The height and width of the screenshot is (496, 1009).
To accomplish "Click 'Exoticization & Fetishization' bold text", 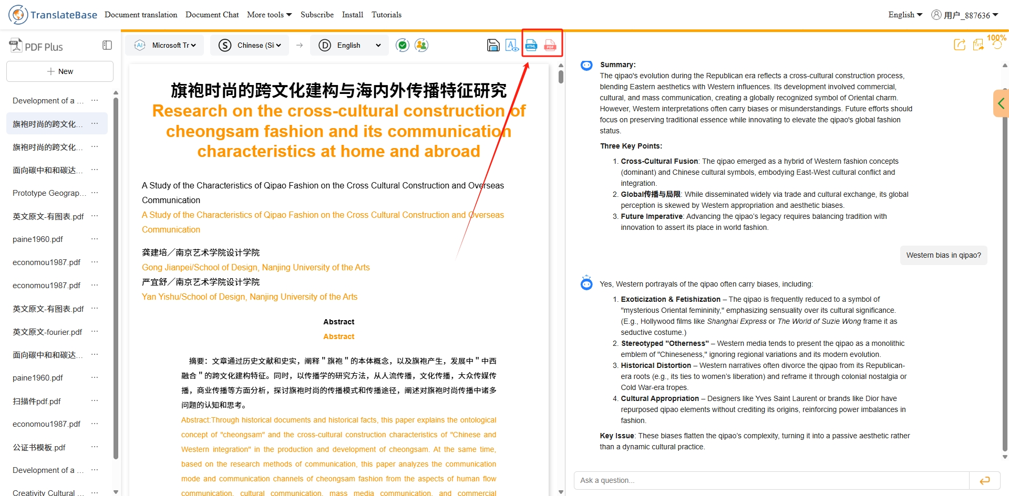I will click(x=671, y=299).
